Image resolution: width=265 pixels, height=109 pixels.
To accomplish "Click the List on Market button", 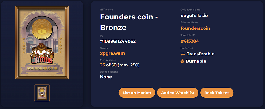I will coord(137,93).
